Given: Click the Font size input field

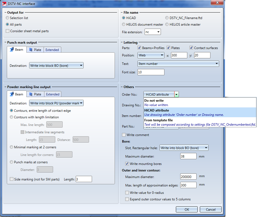Looking at the screenshot, I should tap(151, 72).
